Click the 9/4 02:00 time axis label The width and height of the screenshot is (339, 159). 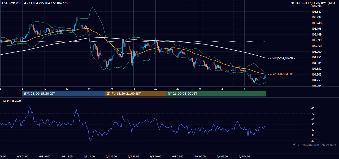point(222,156)
